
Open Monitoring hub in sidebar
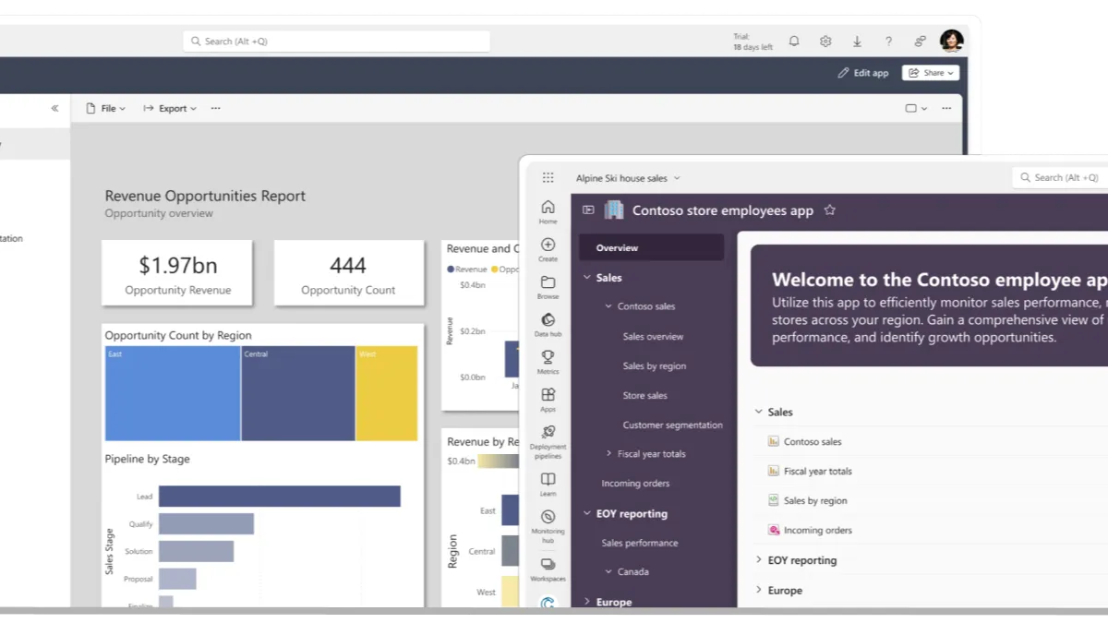[x=548, y=526]
